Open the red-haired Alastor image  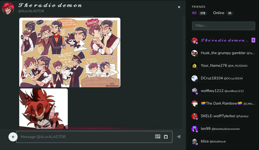pyautogui.click(x=43, y=109)
